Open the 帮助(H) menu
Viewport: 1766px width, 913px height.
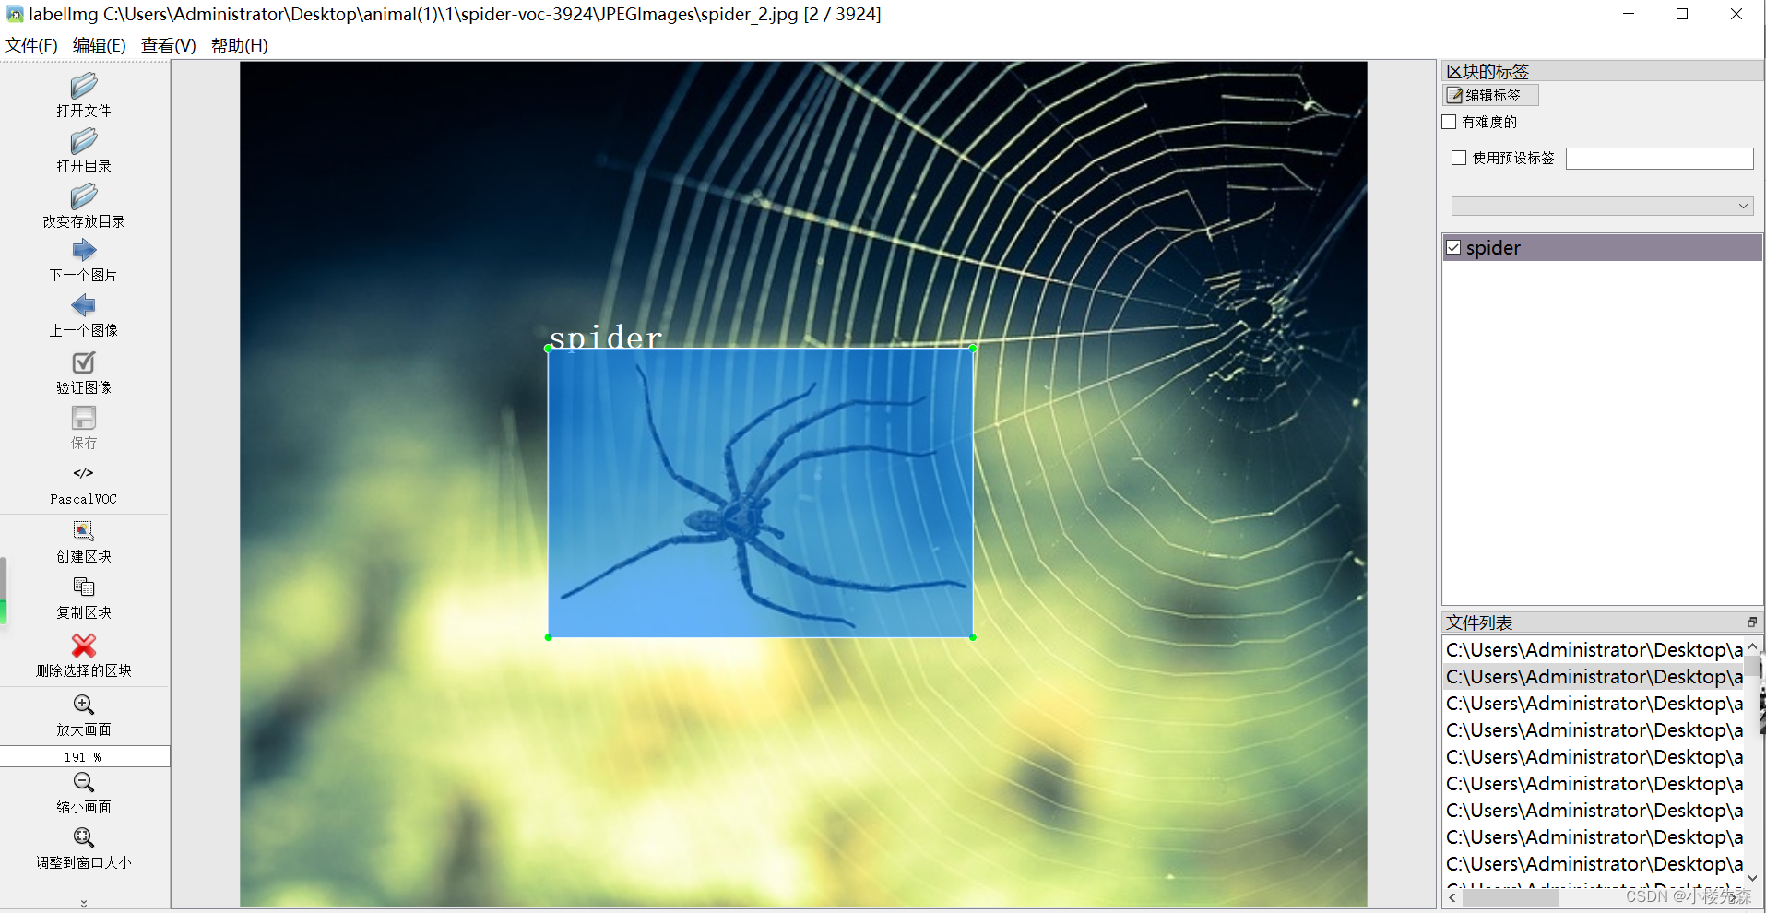239,45
